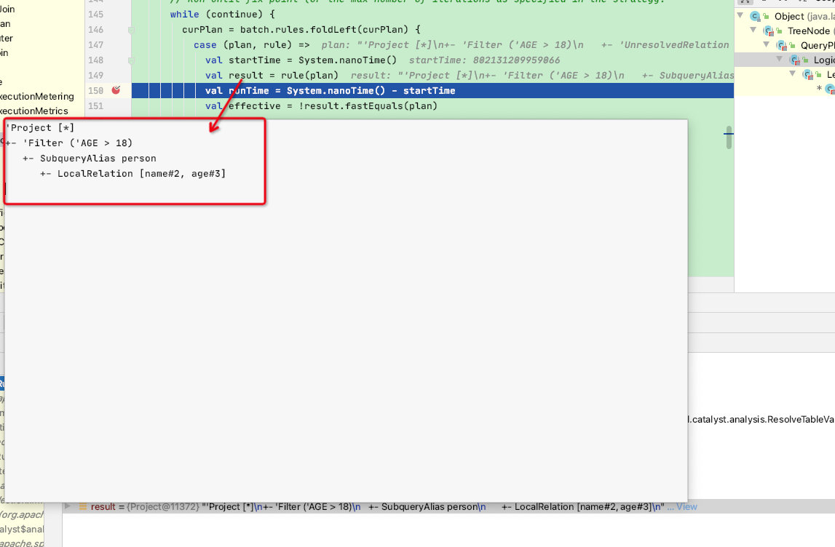The width and height of the screenshot is (835, 547).
Task: Click the fold marker on line 146
Action: (131, 31)
